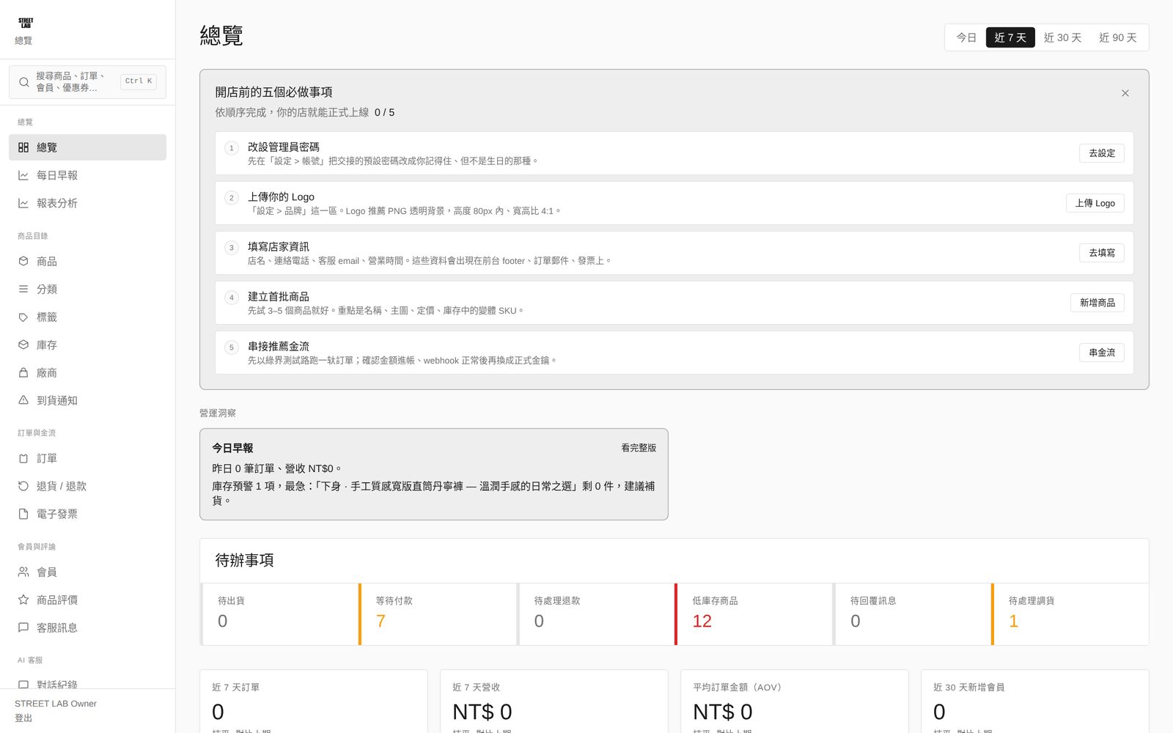Image resolution: width=1173 pixels, height=733 pixels.
Task: Click the 近 7 天訂單 stat card
Action: [314, 701]
